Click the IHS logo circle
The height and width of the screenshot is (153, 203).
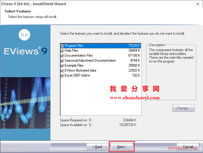tap(24, 35)
